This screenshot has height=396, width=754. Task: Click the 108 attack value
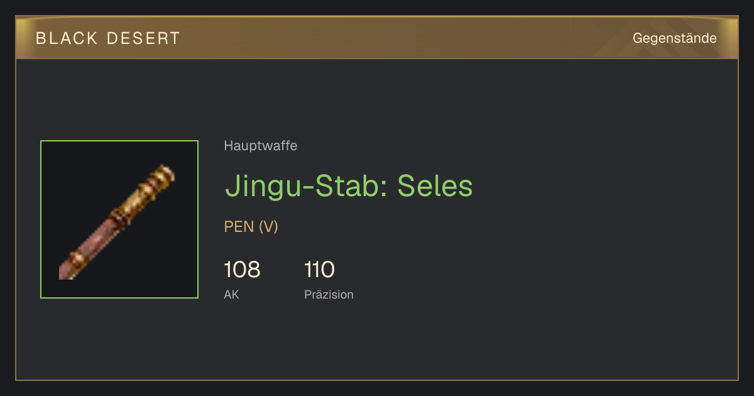click(x=242, y=270)
